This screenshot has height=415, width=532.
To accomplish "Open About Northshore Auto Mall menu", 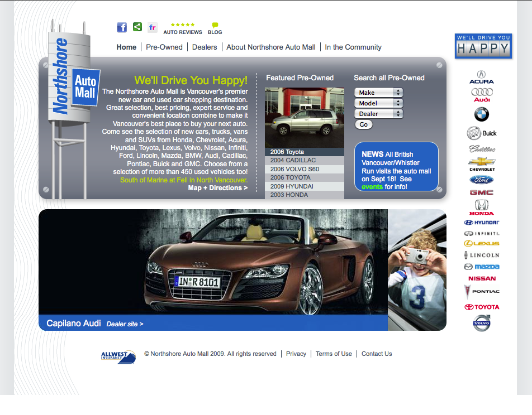I will 270,47.
